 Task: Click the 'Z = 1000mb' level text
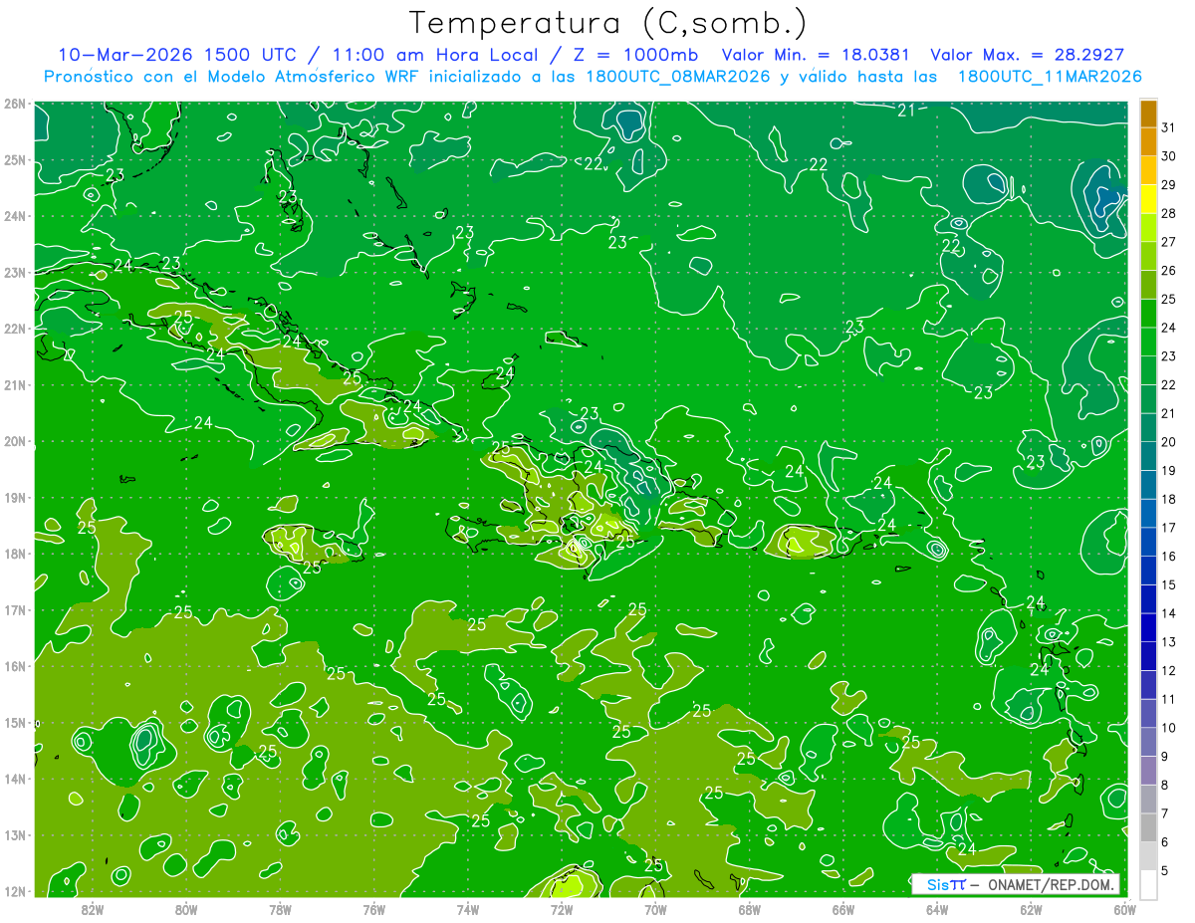634,54
